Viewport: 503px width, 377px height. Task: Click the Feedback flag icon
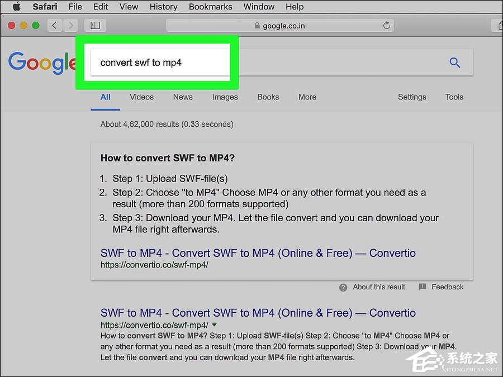pyautogui.click(x=423, y=287)
